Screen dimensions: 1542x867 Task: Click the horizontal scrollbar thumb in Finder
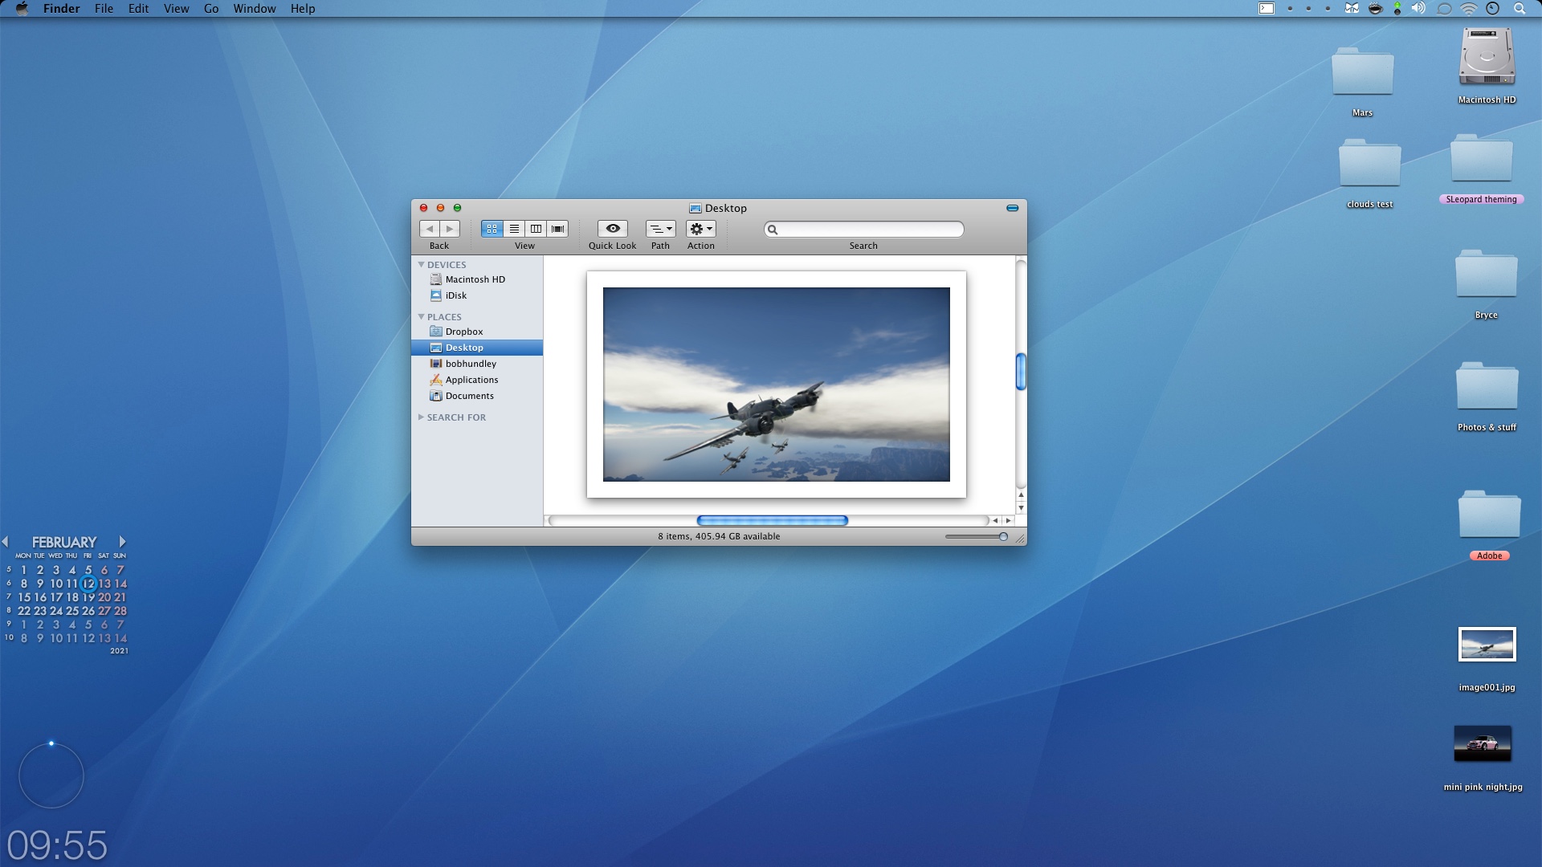[x=773, y=520]
